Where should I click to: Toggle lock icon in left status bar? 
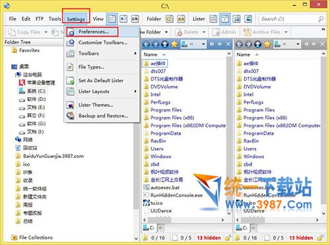pyautogui.click(x=228, y=238)
